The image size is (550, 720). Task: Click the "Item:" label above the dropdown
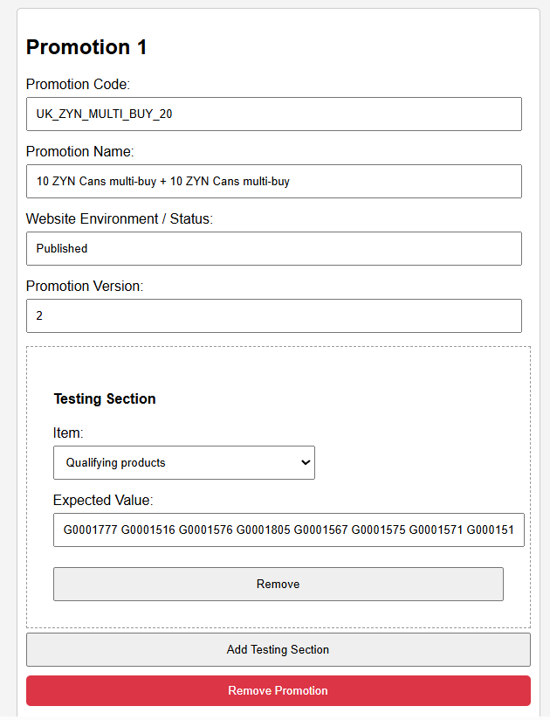pyautogui.click(x=68, y=433)
